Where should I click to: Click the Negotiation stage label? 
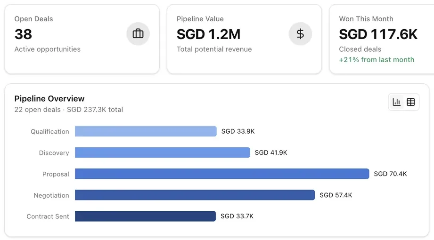(x=51, y=195)
